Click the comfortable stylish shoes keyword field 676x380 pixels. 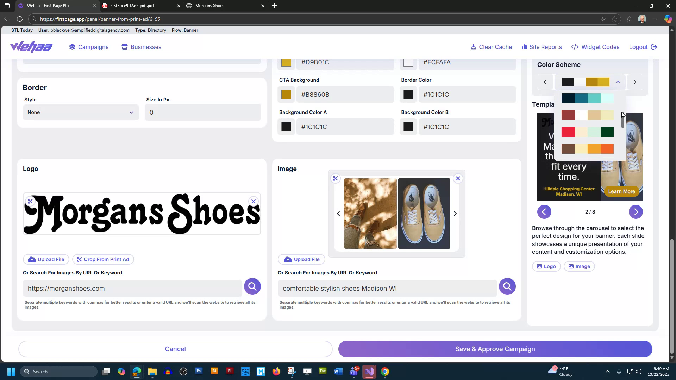click(387, 288)
